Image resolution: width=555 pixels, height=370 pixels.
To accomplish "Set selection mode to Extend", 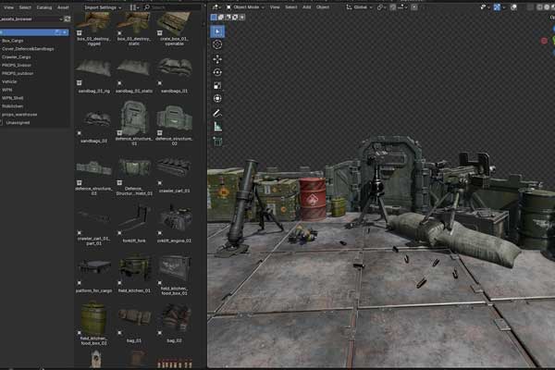I will (220, 17).
